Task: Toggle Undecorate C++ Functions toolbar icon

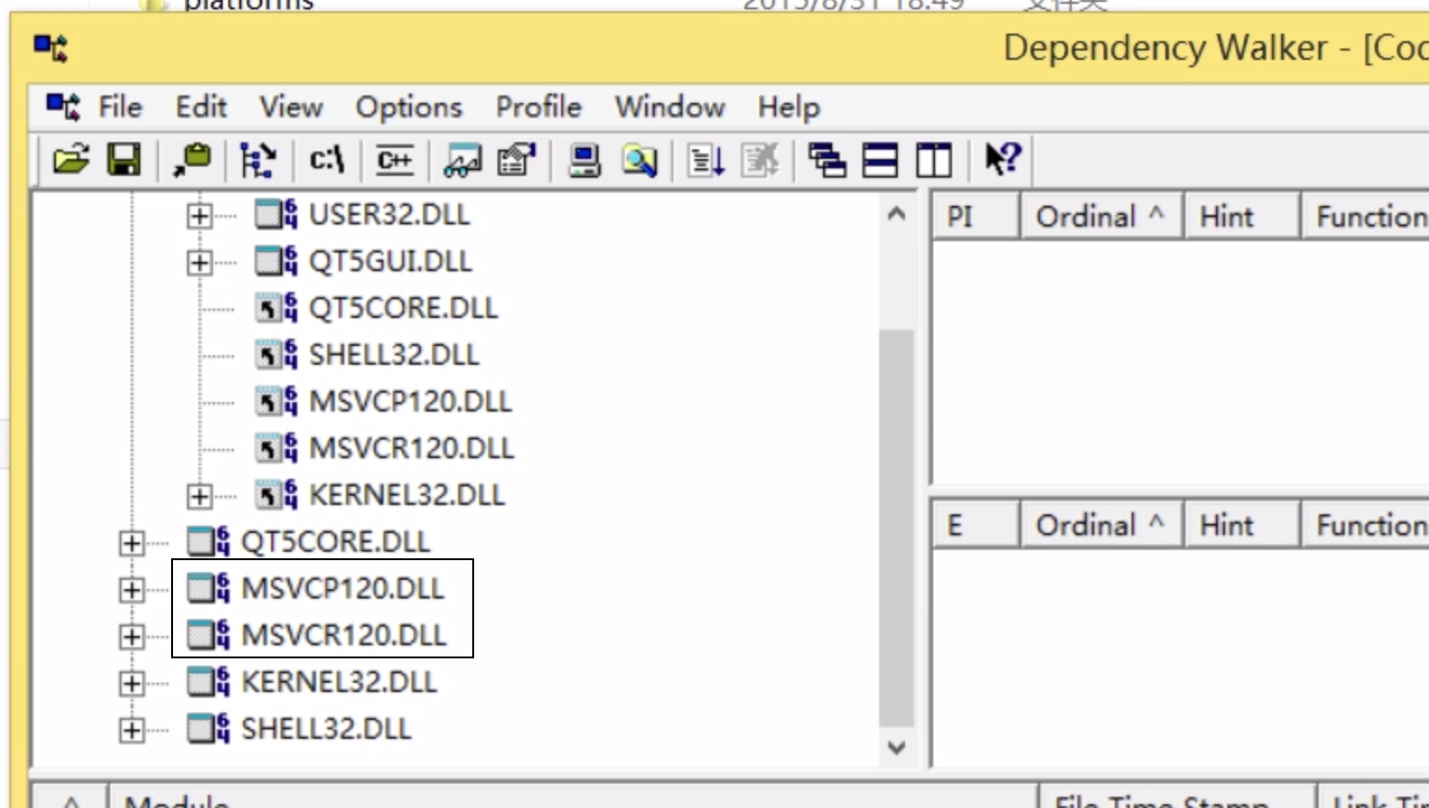Action: click(395, 160)
